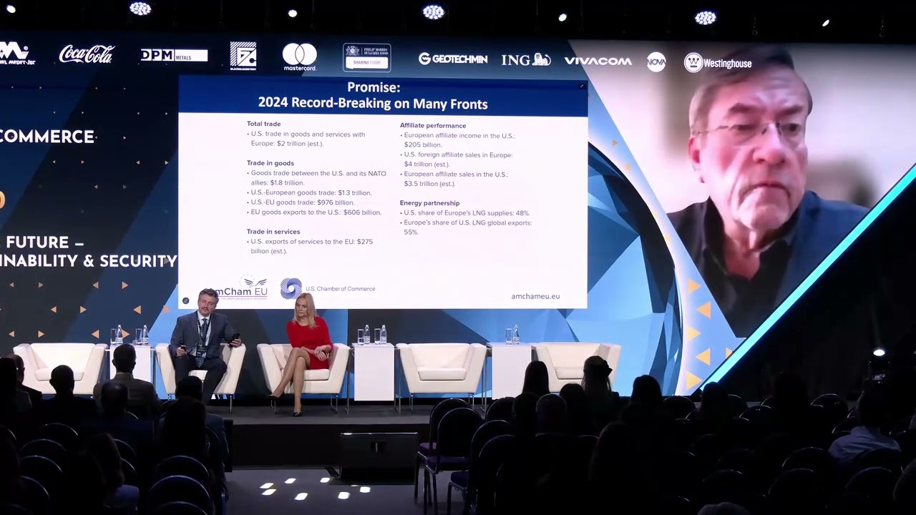Click the 'Trade in services' section heading

coord(273,232)
